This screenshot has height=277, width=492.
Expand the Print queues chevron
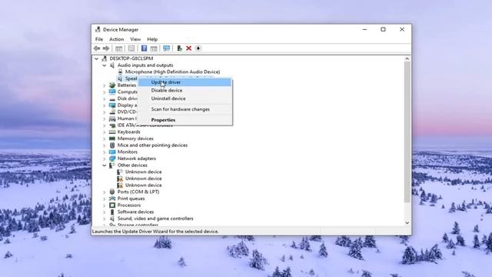point(105,199)
